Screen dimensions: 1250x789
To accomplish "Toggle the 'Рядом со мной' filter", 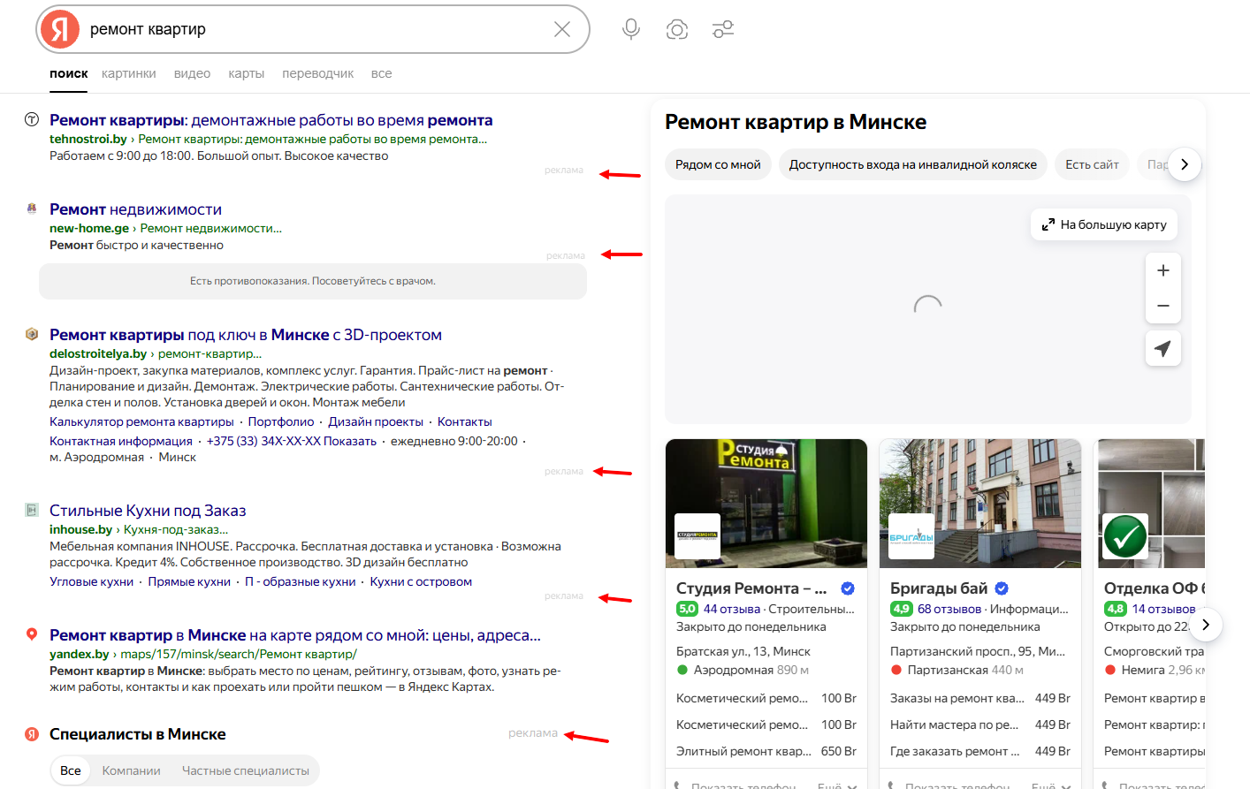I will (718, 164).
